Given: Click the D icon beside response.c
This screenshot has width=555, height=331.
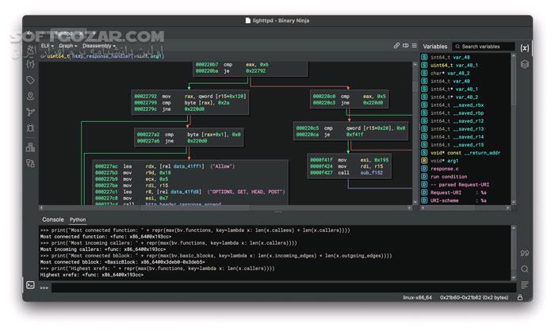Looking at the screenshot, I should pyautogui.click(x=424, y=169).
